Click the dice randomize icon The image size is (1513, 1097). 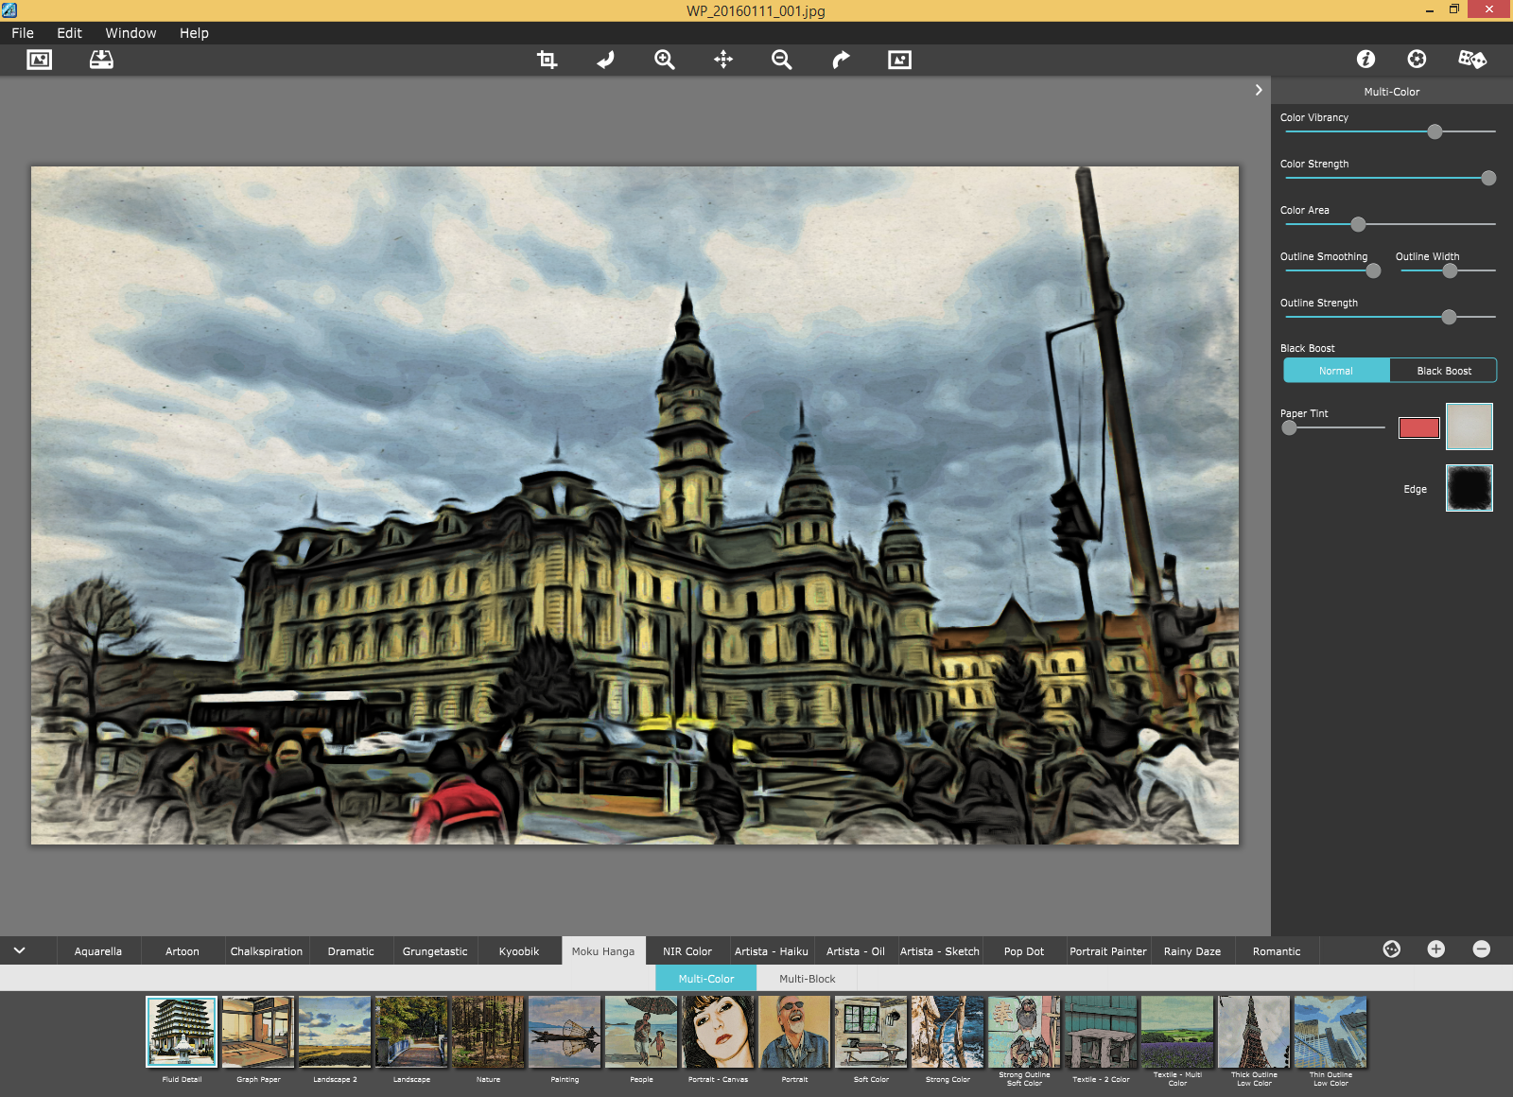(1472, 59)
